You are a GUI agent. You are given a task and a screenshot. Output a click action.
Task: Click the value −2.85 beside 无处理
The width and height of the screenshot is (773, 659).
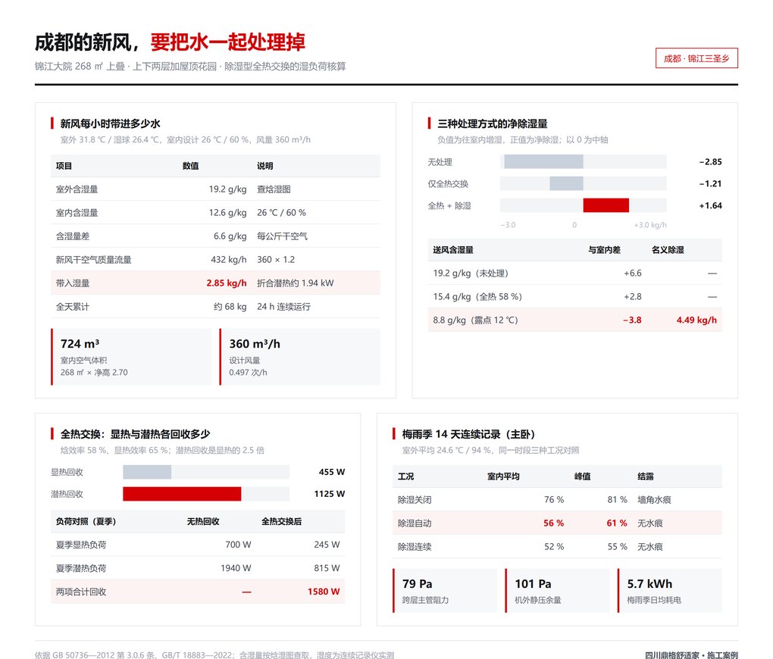(710, 161)
